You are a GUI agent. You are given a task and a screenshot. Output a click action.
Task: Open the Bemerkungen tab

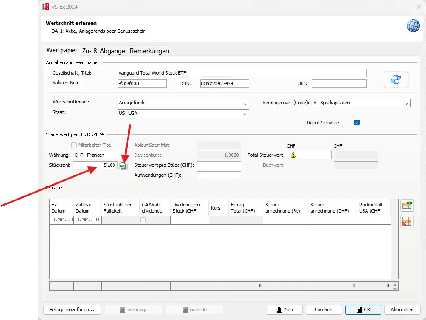(x=149, y=51)
